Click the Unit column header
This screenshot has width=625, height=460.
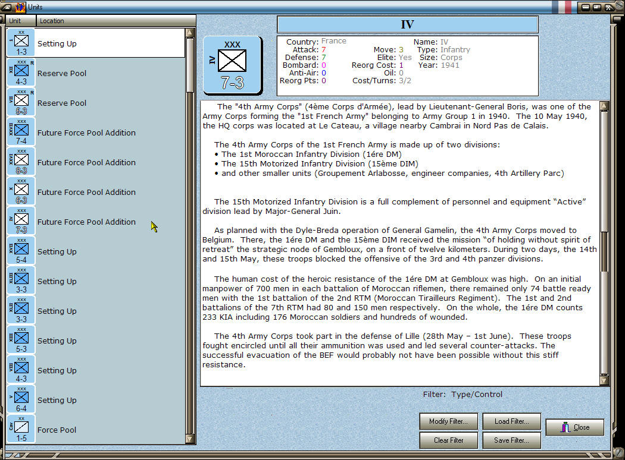pos(15,20)
